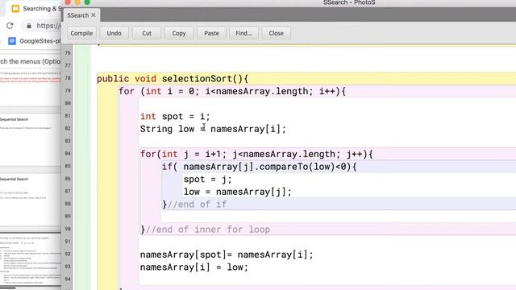Reload the browser page behind the editor

click(x=10, y=26)
